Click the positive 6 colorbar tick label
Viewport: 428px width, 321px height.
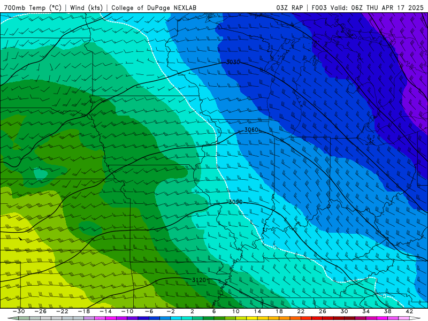point(214,311)
